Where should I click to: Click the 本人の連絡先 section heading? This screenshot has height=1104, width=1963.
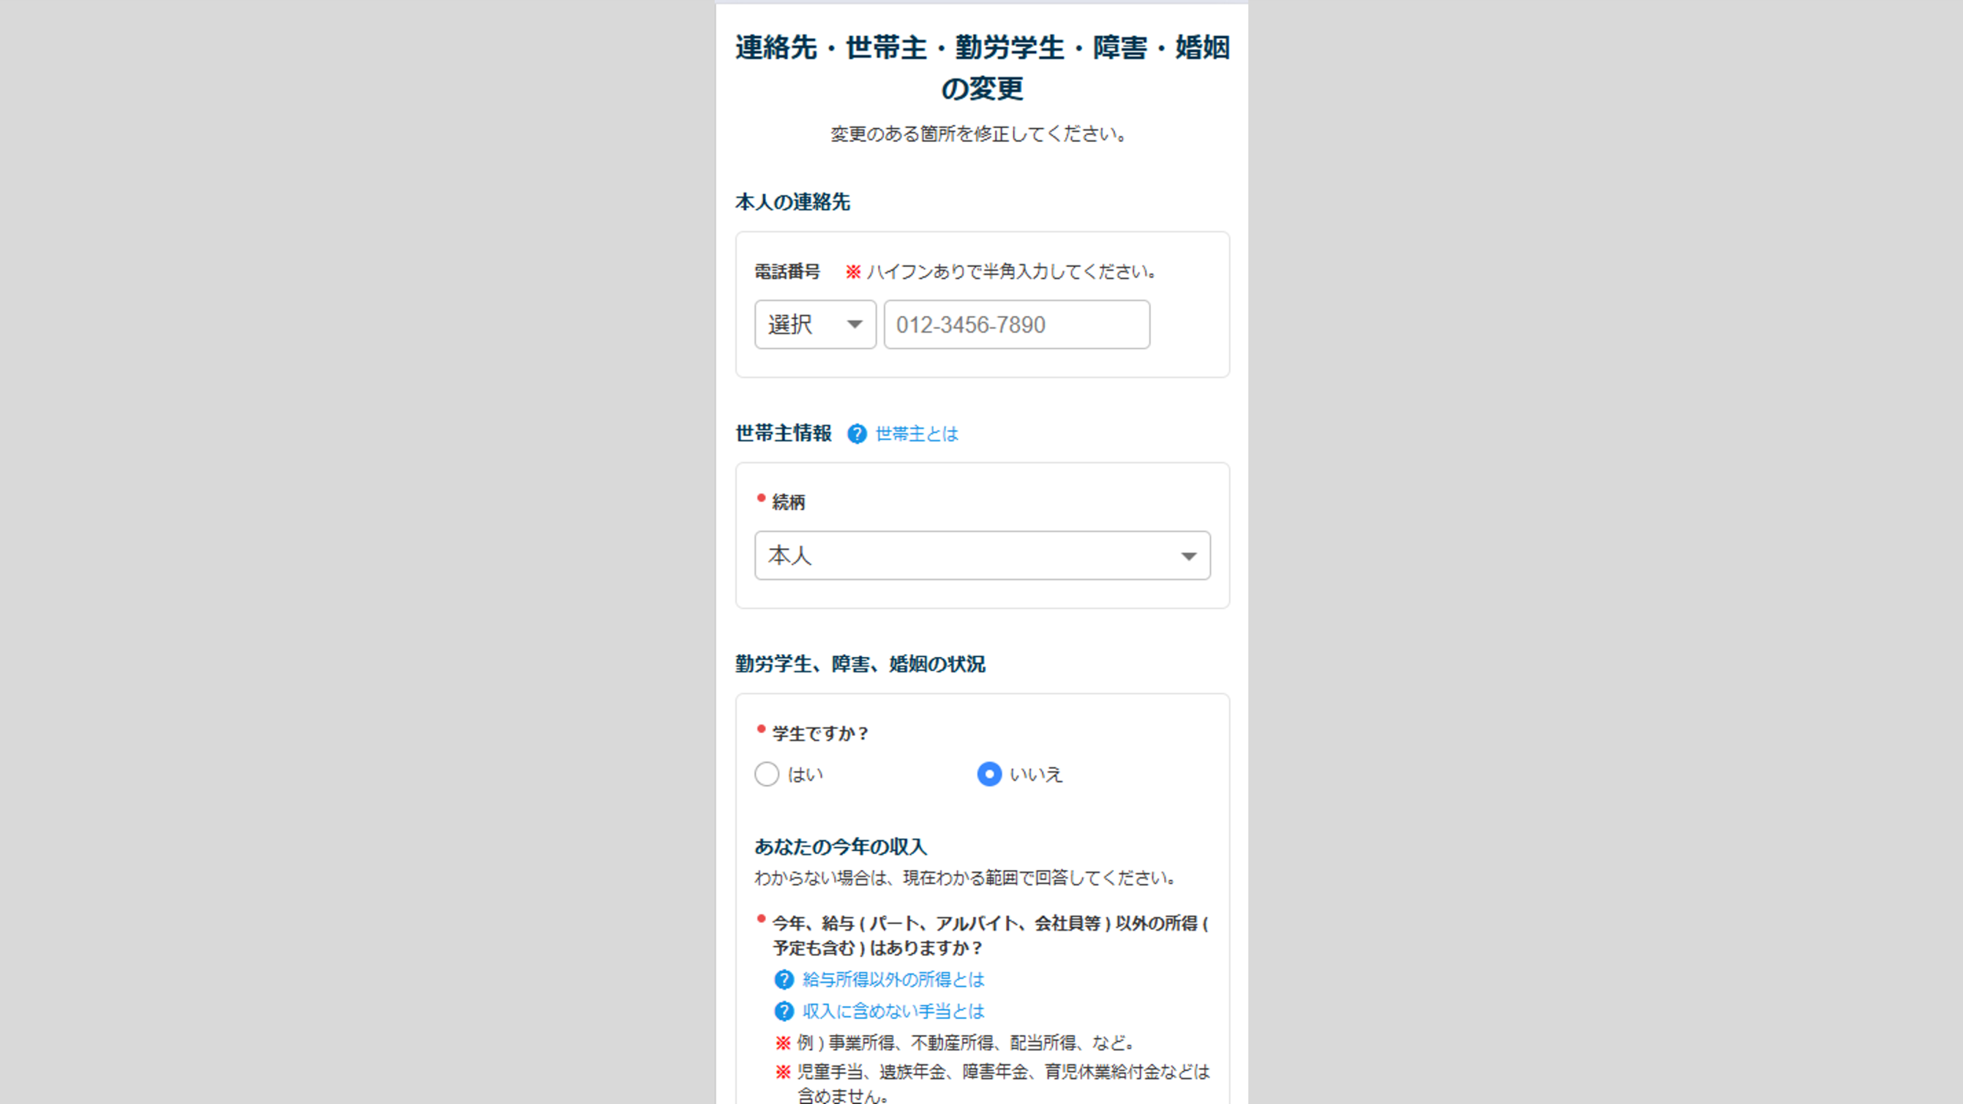[x=792, y=202]
